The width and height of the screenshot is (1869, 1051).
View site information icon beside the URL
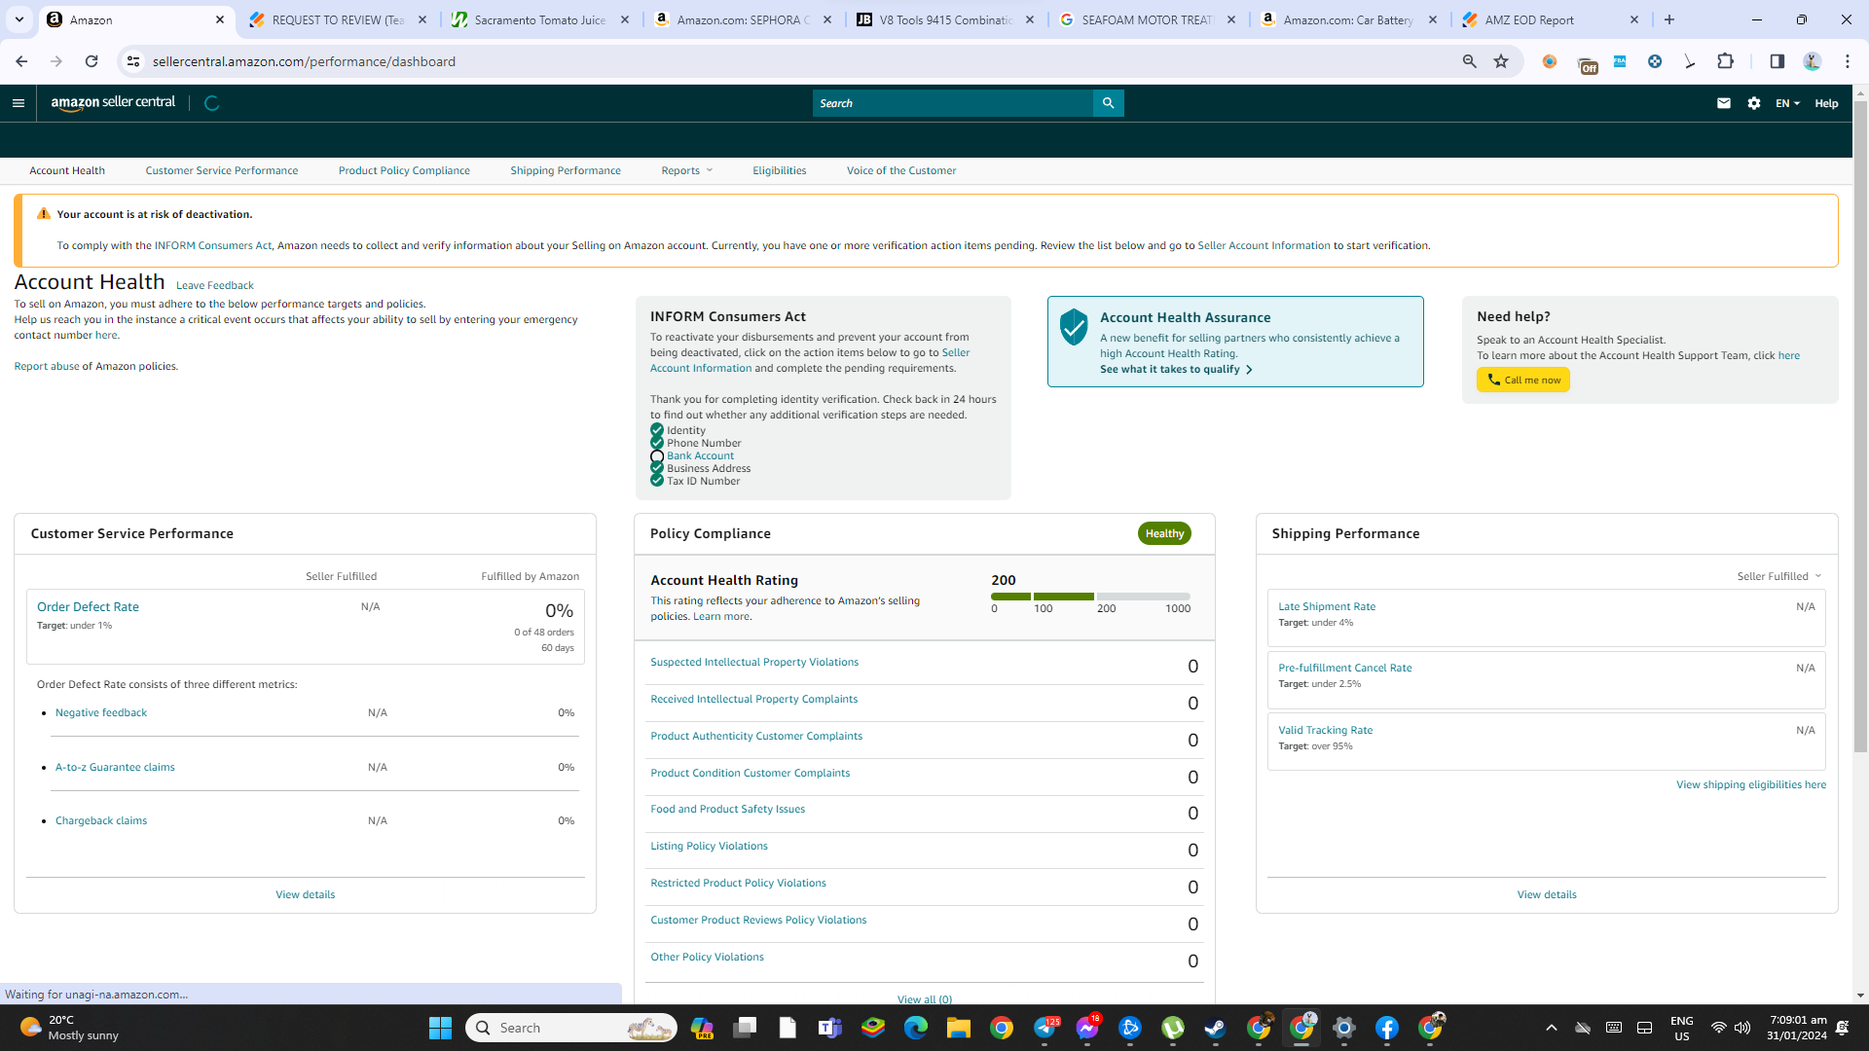click(x=133, y=61)
